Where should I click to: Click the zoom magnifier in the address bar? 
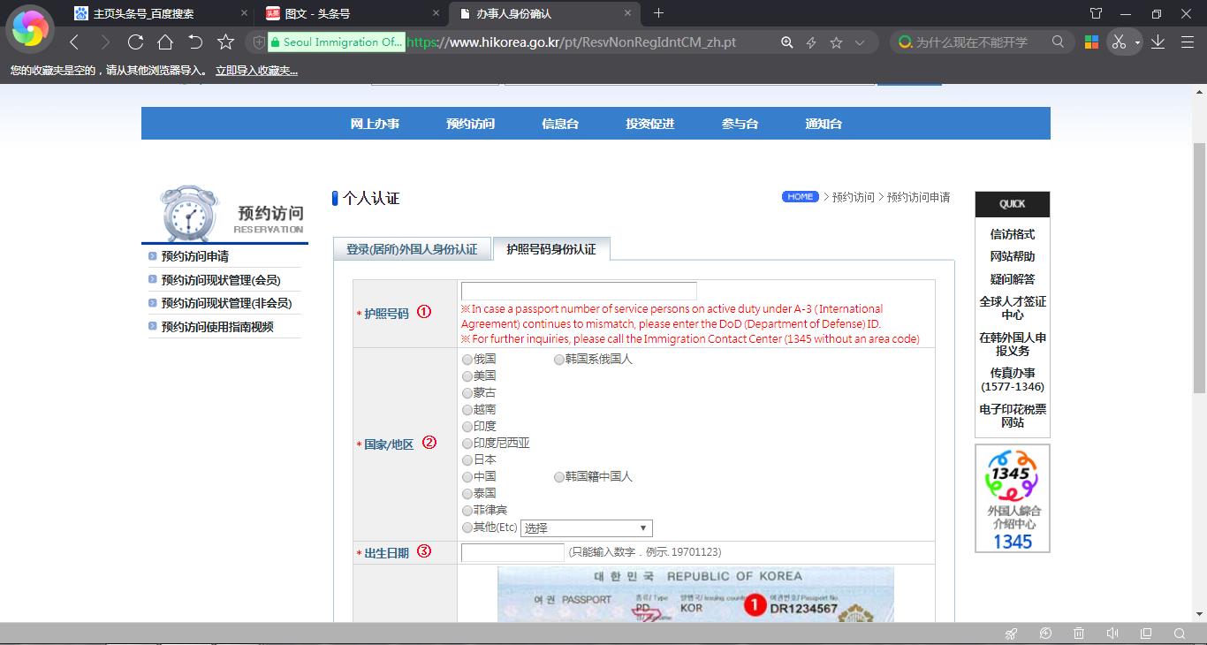785,42
